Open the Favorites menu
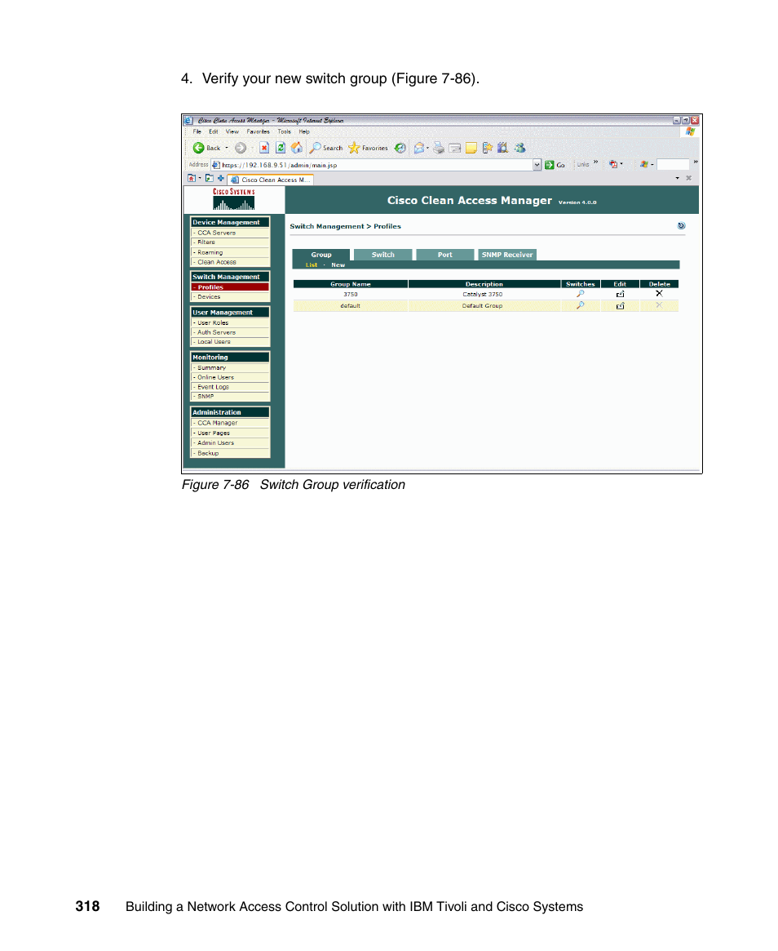The width and height of the screenshot is (778, 951). coord(259,131)
